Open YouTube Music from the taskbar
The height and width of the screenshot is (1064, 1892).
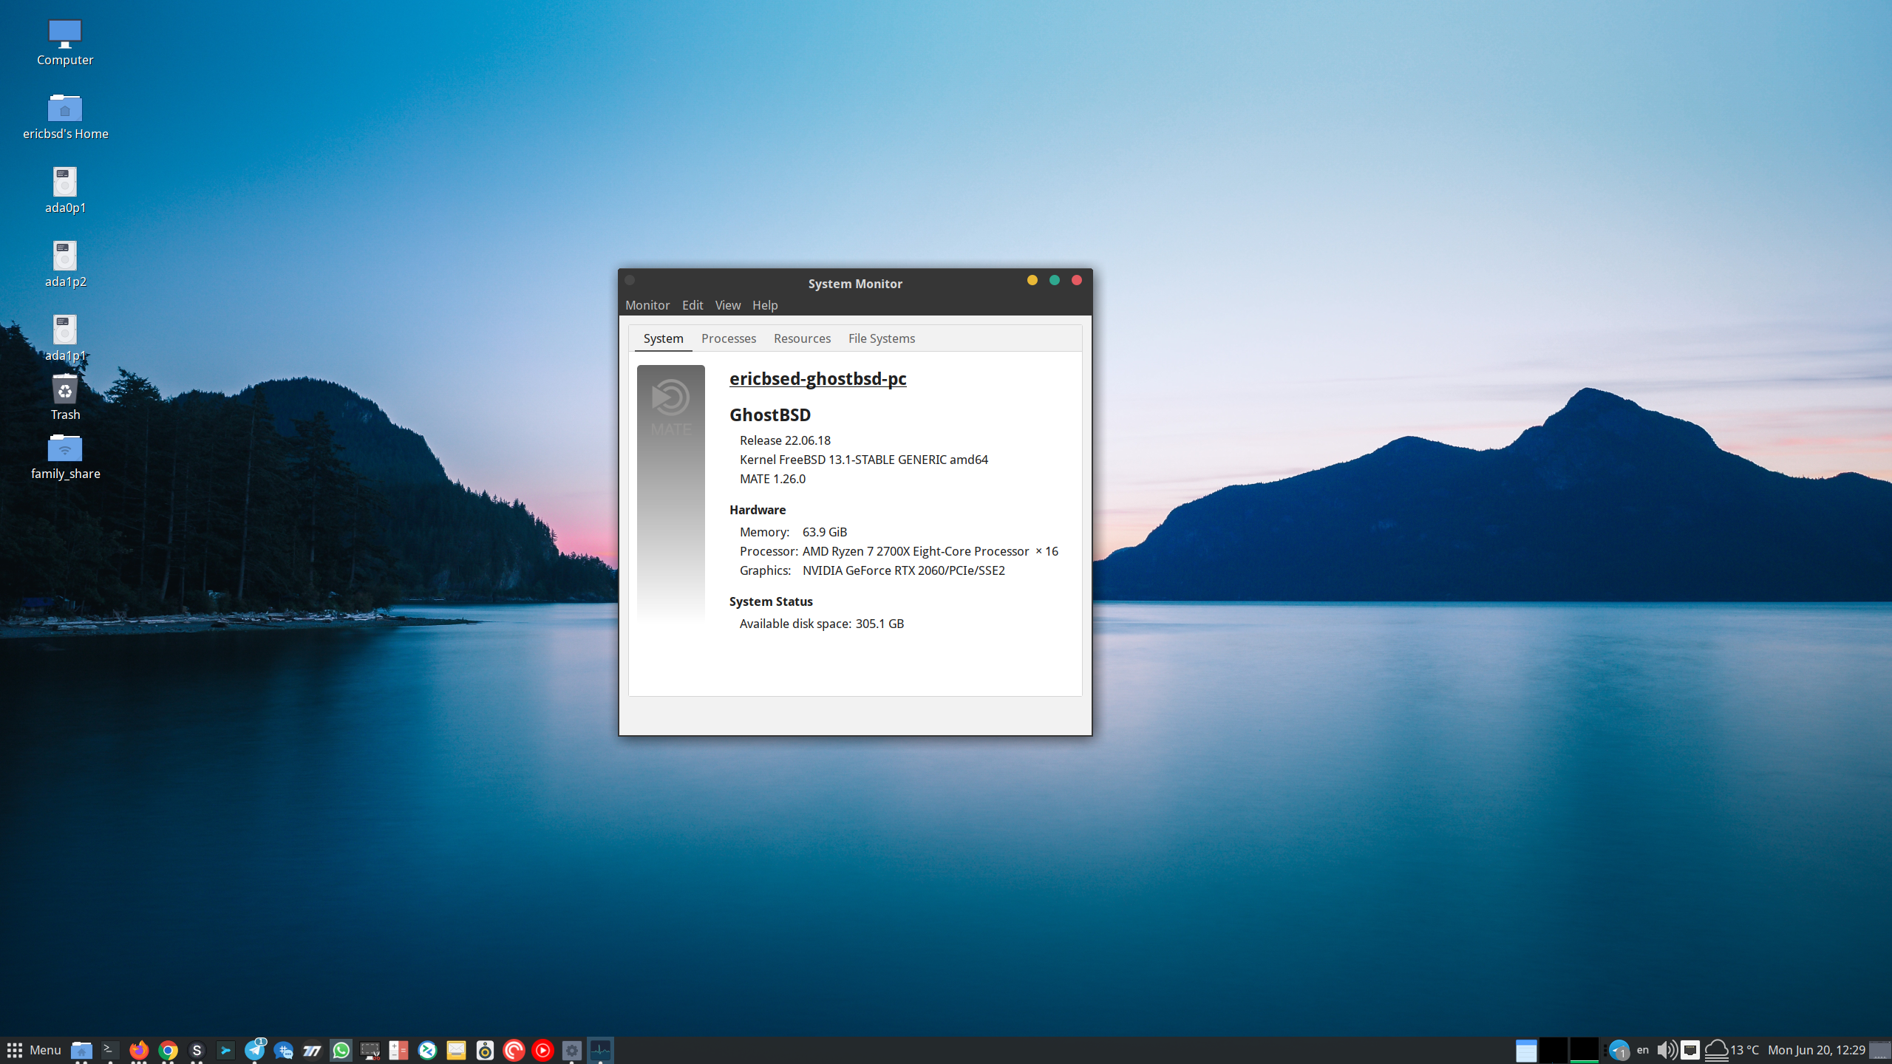click(x=542, y=1050)
